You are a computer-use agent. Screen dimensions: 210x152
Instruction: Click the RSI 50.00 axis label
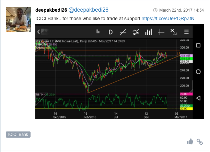[x=184, y=101]
